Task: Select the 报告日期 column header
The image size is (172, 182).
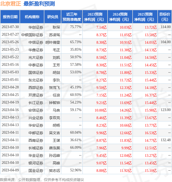Action: click(10, 17)
